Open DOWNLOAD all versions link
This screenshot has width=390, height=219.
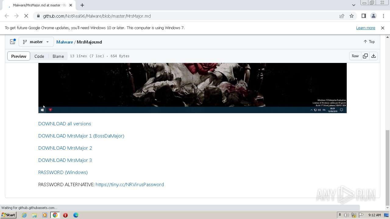click(65, 123)
